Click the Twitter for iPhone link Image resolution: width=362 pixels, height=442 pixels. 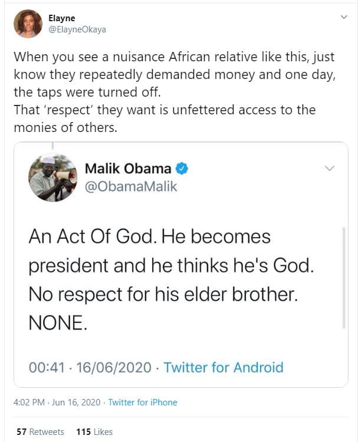pos(143,403)
